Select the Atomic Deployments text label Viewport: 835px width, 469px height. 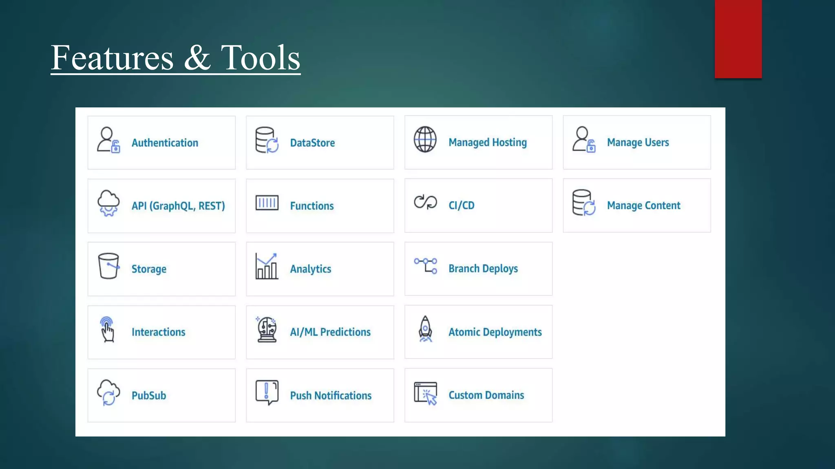[x=495, y=332]
